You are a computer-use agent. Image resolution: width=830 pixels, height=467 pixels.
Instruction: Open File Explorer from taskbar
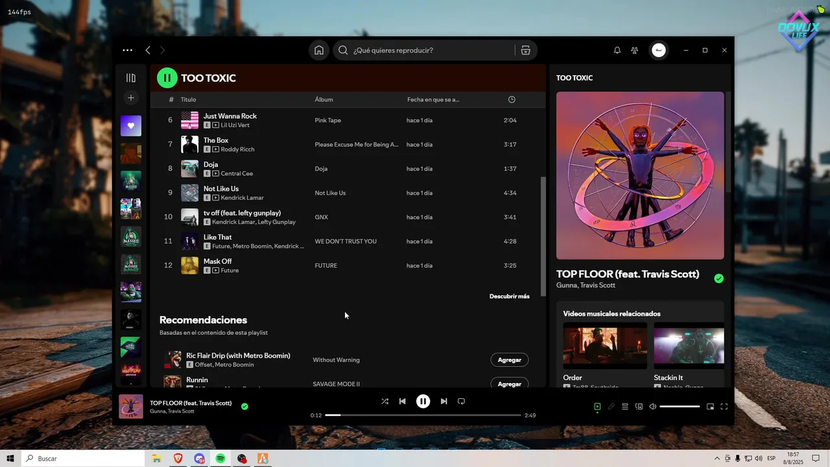(156, 459)
